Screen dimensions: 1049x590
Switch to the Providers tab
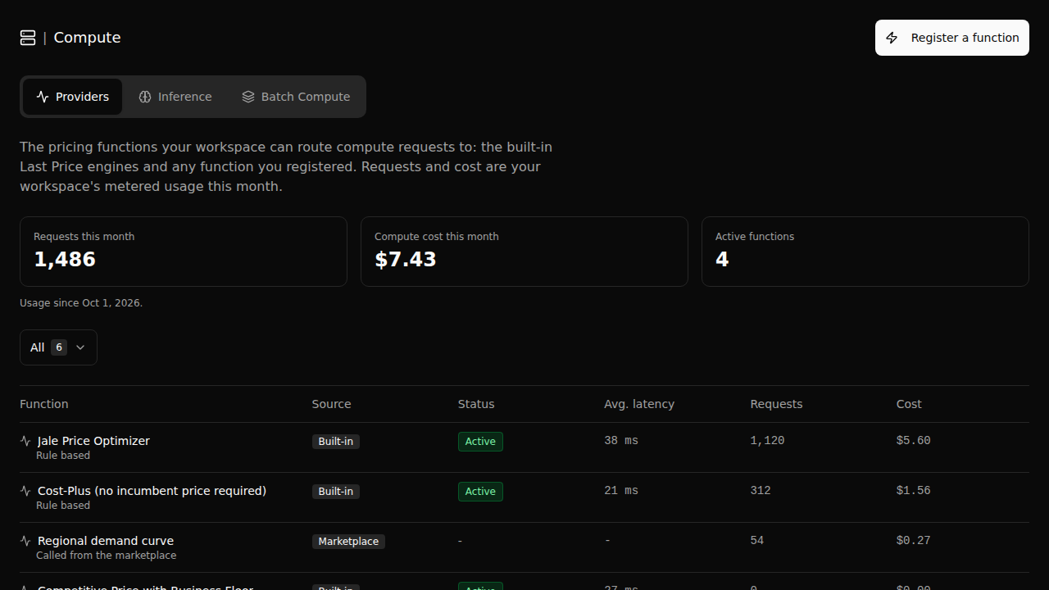(72, 97)
